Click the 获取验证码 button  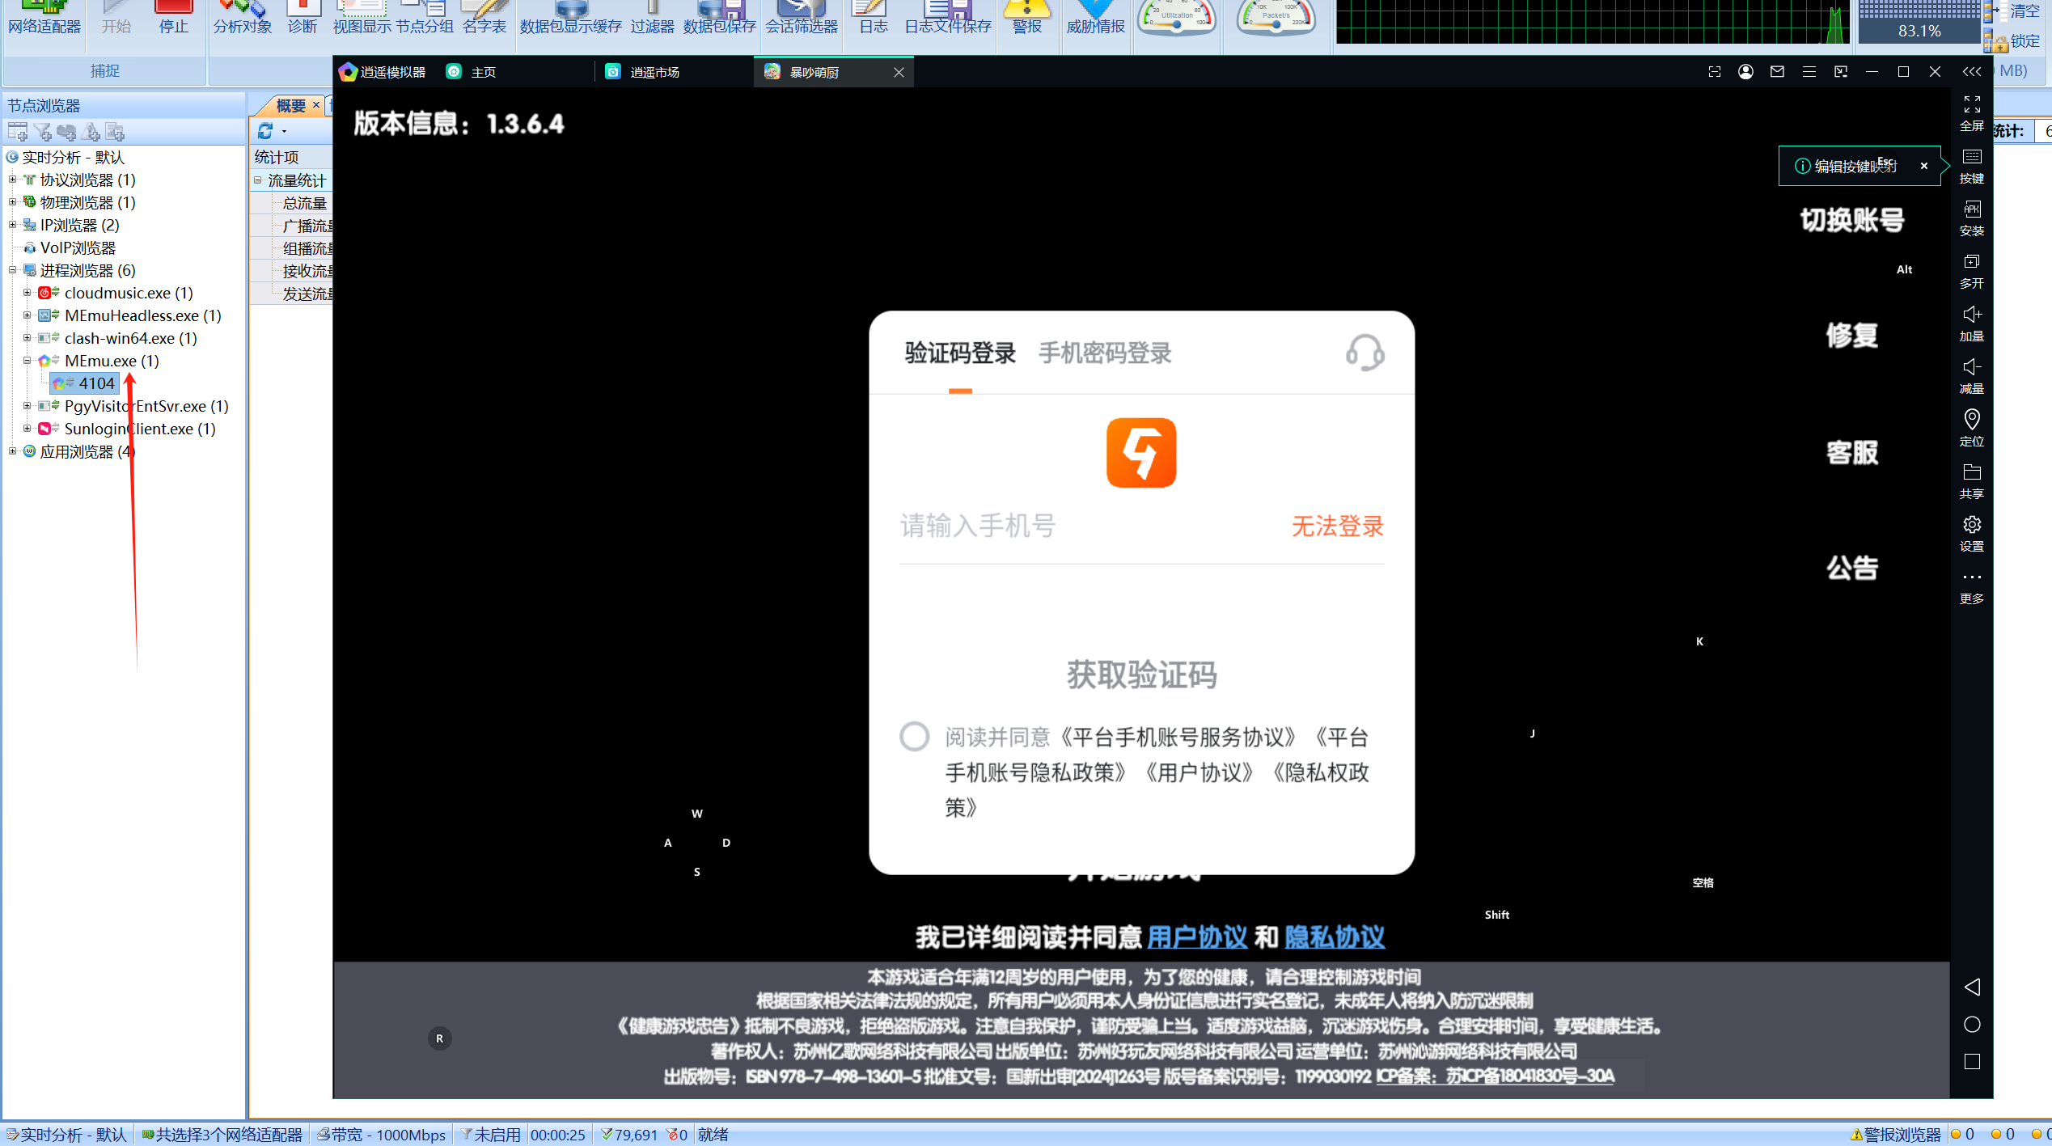point(1141,675)
